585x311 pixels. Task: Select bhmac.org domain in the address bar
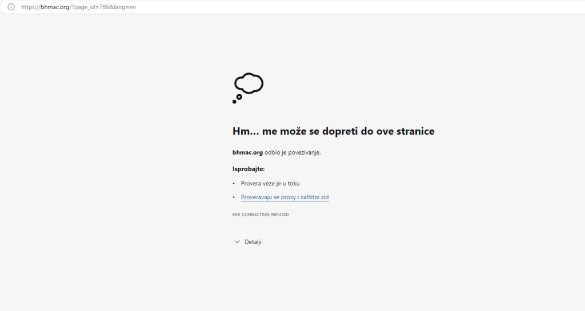click(55, 7)
